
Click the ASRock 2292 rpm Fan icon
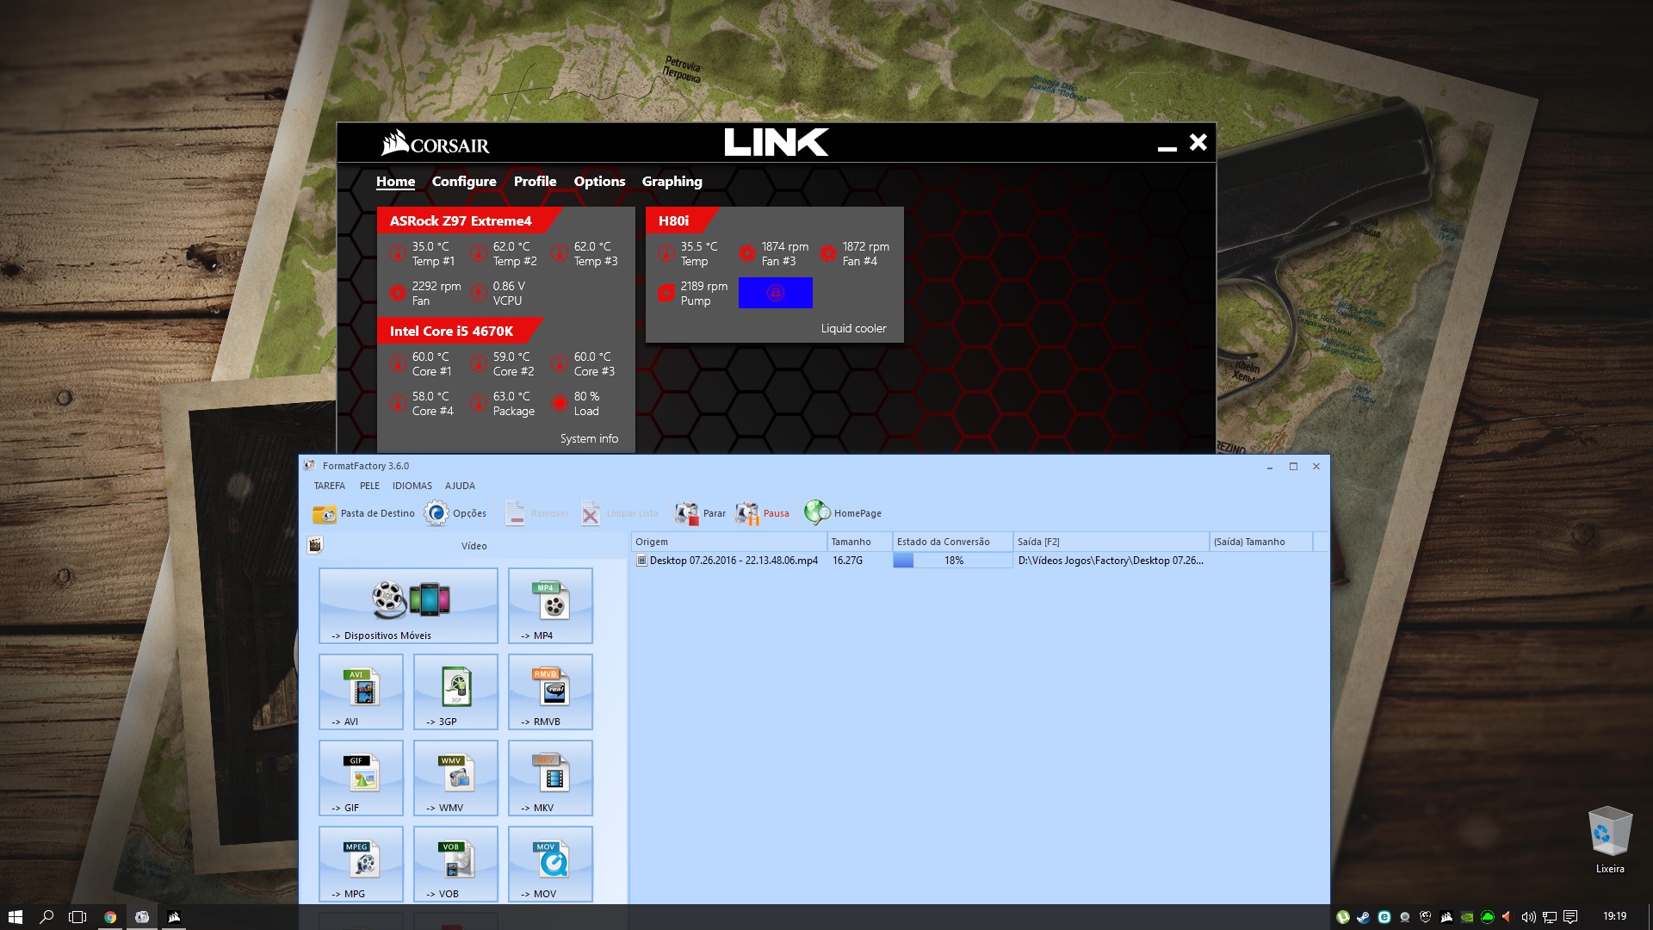pyautogui.click(x=398, y=293)
